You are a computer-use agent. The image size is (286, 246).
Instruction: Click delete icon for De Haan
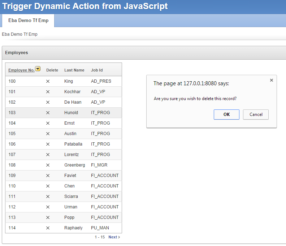[x=48, y=102]
